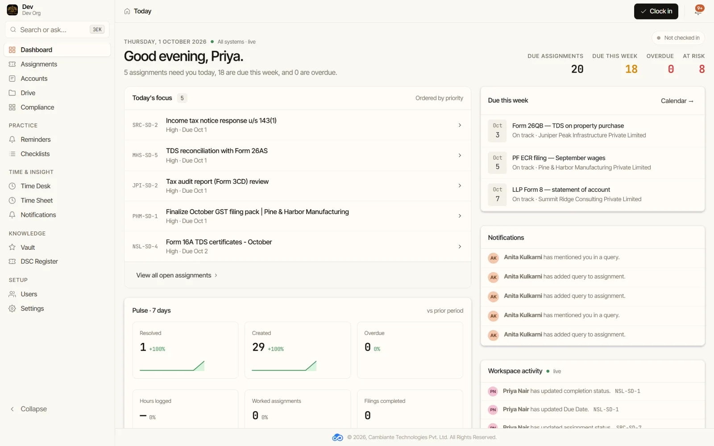Click the Dashboard grid icon in the sidebar

(12, 50)
